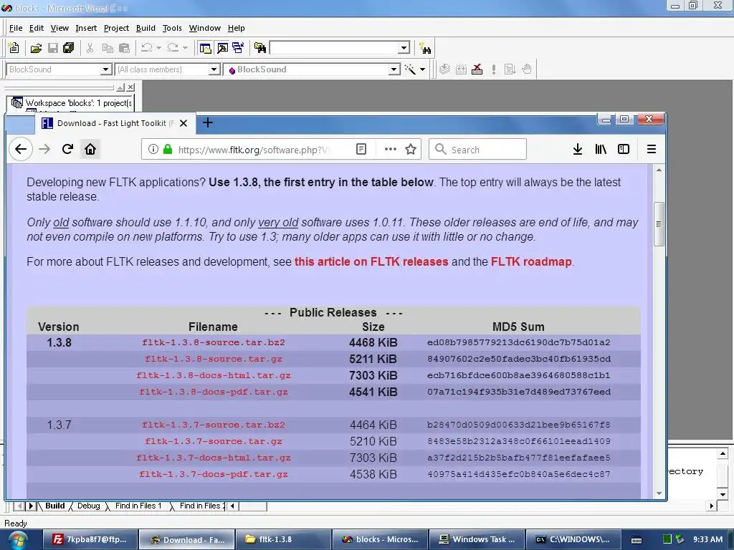Open a new Firefox tab with plus
The width and height of the screenshot is (734, 550).
[x=208, y=123]
